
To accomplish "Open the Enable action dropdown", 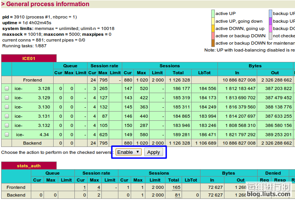I will tap(128, 152).
